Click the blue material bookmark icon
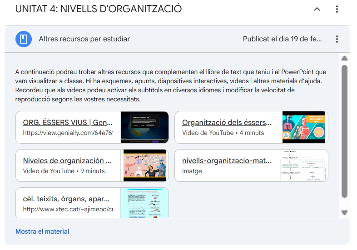357x250 pixels. [23, 39]
